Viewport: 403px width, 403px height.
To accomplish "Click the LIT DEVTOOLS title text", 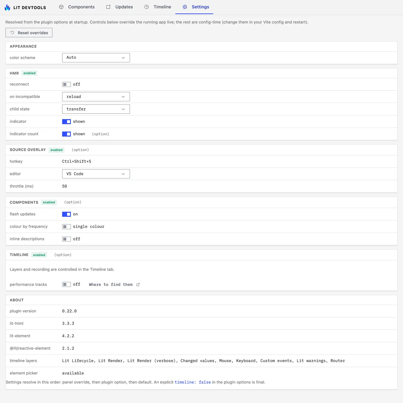I will tap(30, 7).
